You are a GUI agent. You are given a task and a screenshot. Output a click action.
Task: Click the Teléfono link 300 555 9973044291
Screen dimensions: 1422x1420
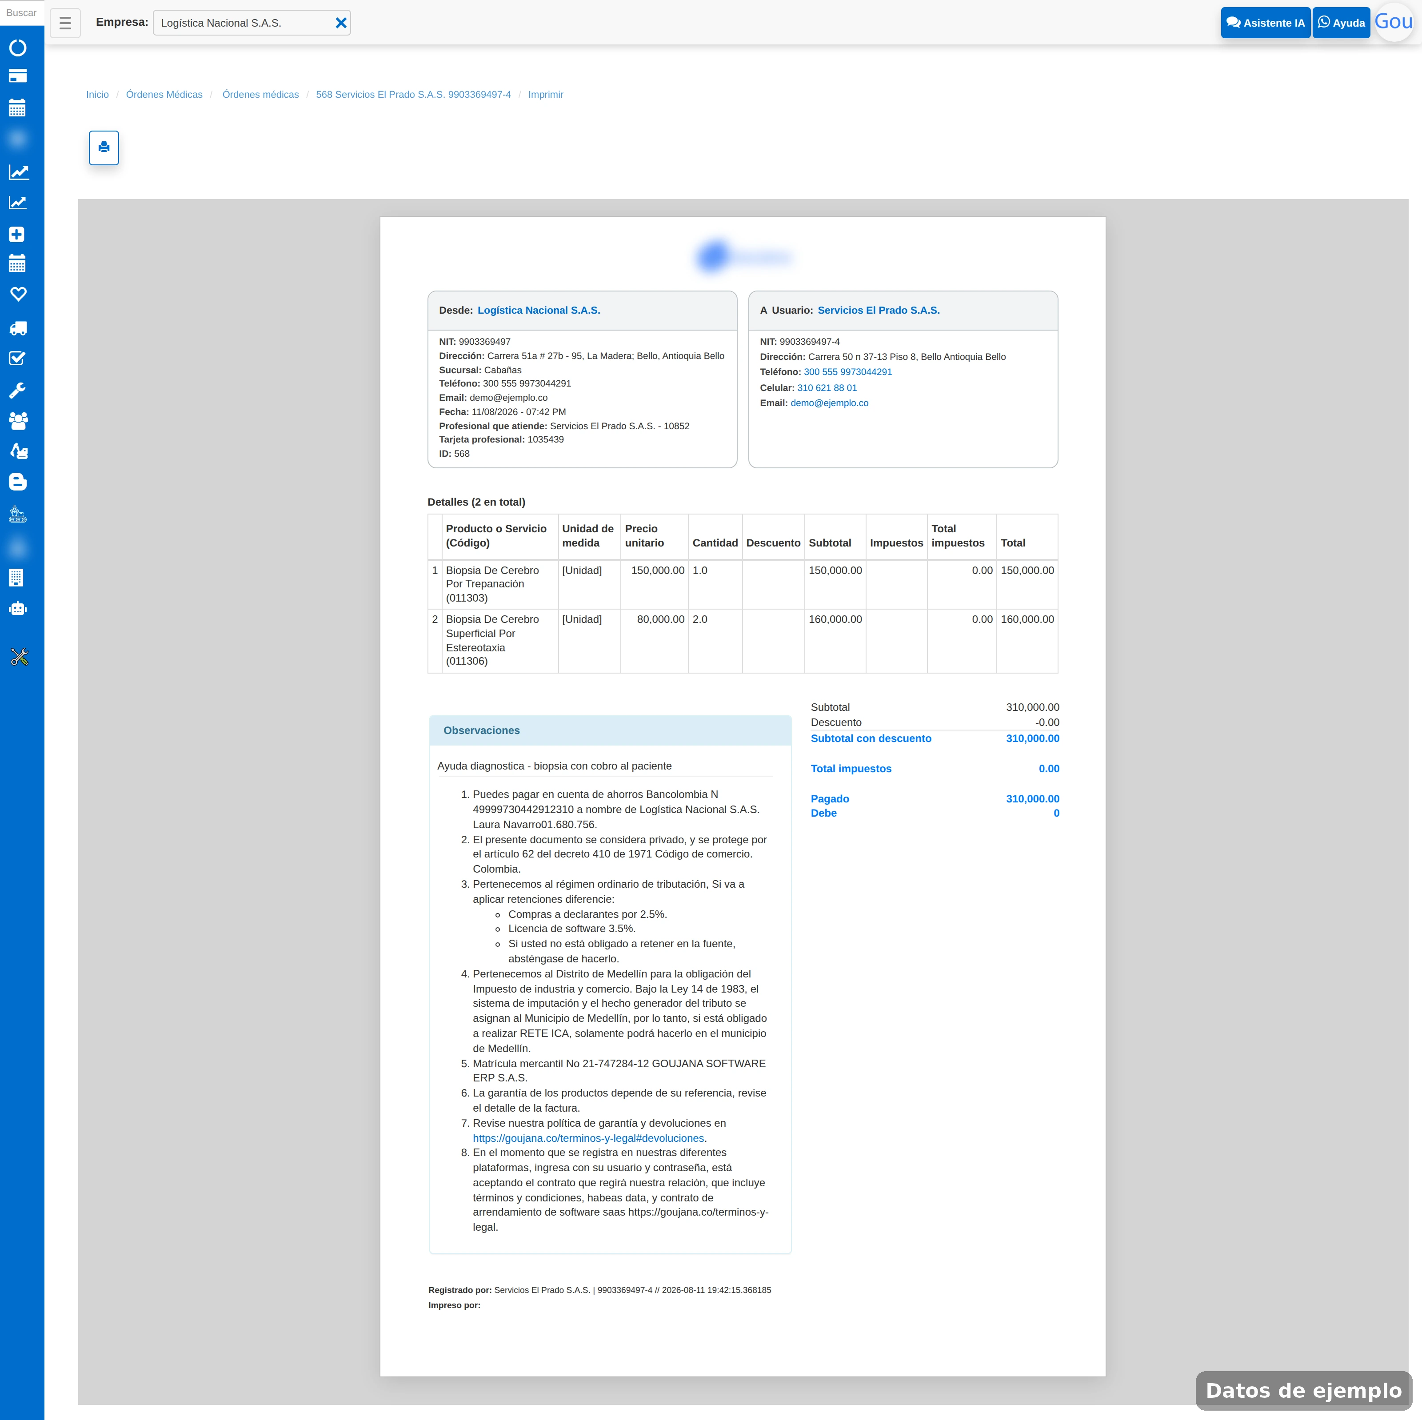tap(848, 372)
